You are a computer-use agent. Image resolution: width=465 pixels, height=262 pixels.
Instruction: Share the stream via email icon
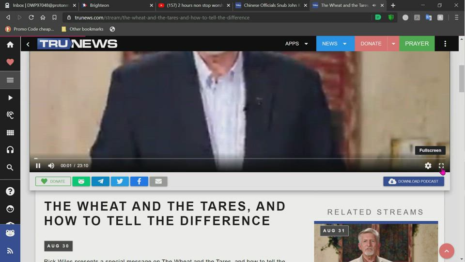(x=158, y=181)
